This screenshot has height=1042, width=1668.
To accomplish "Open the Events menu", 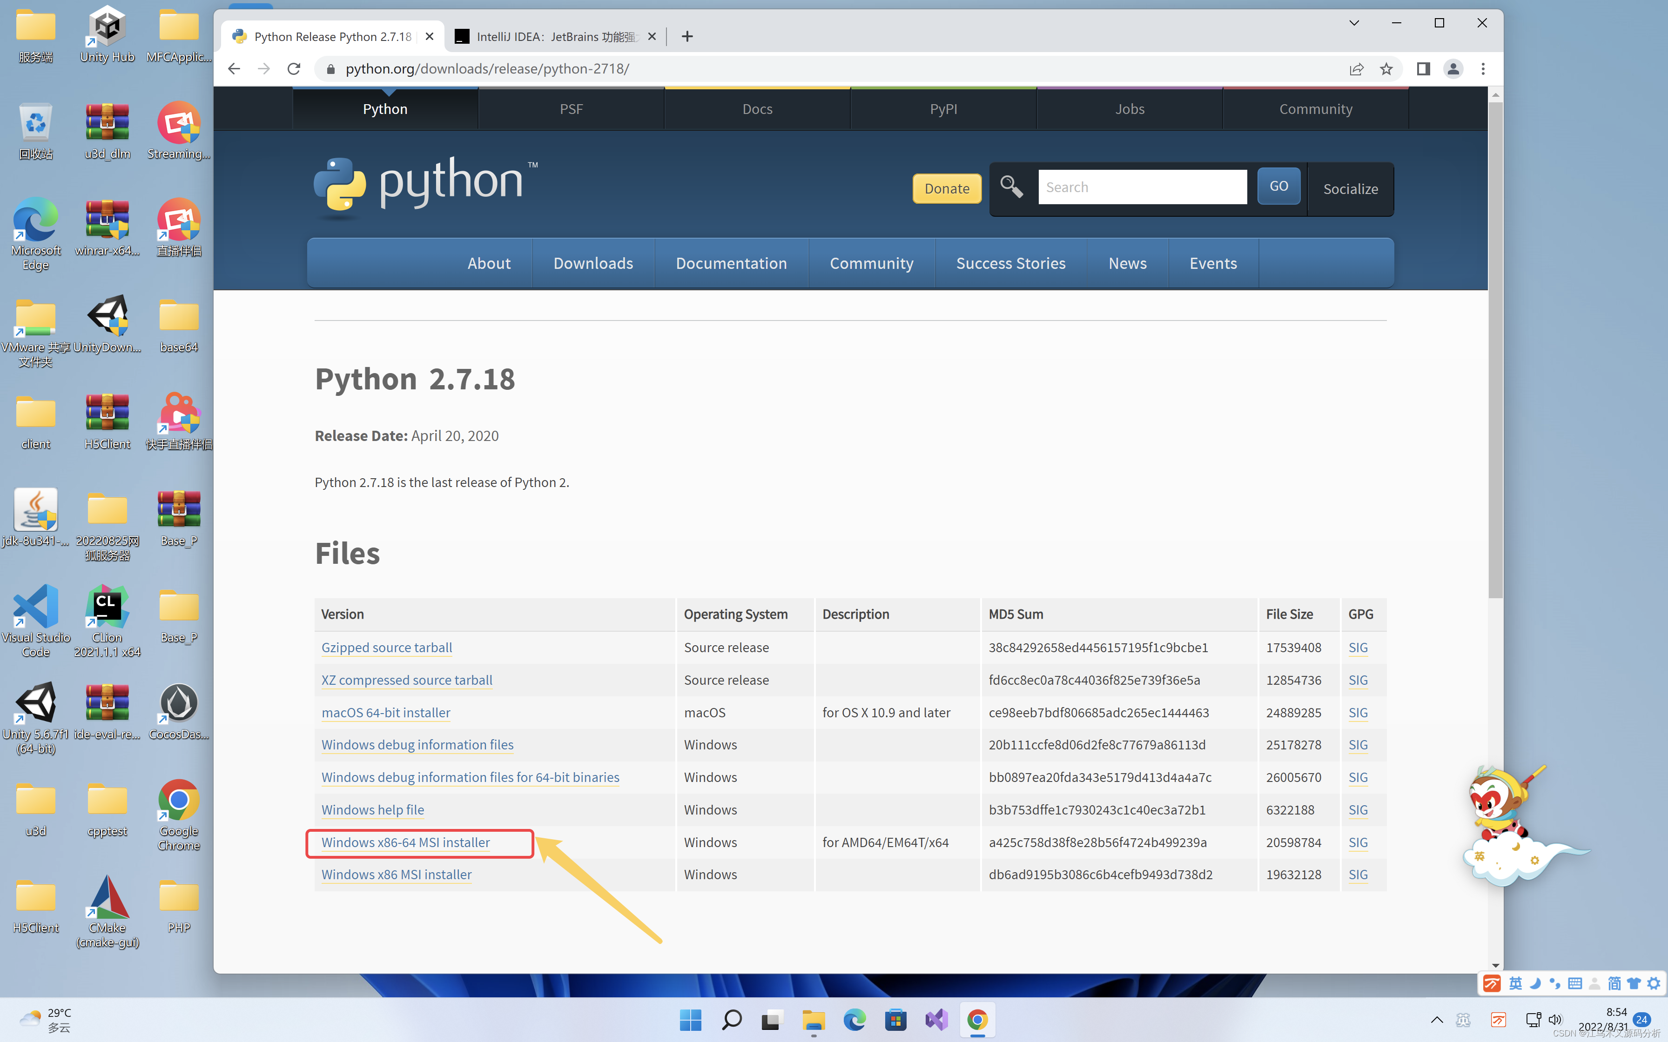I will (x=1213, y=263).
